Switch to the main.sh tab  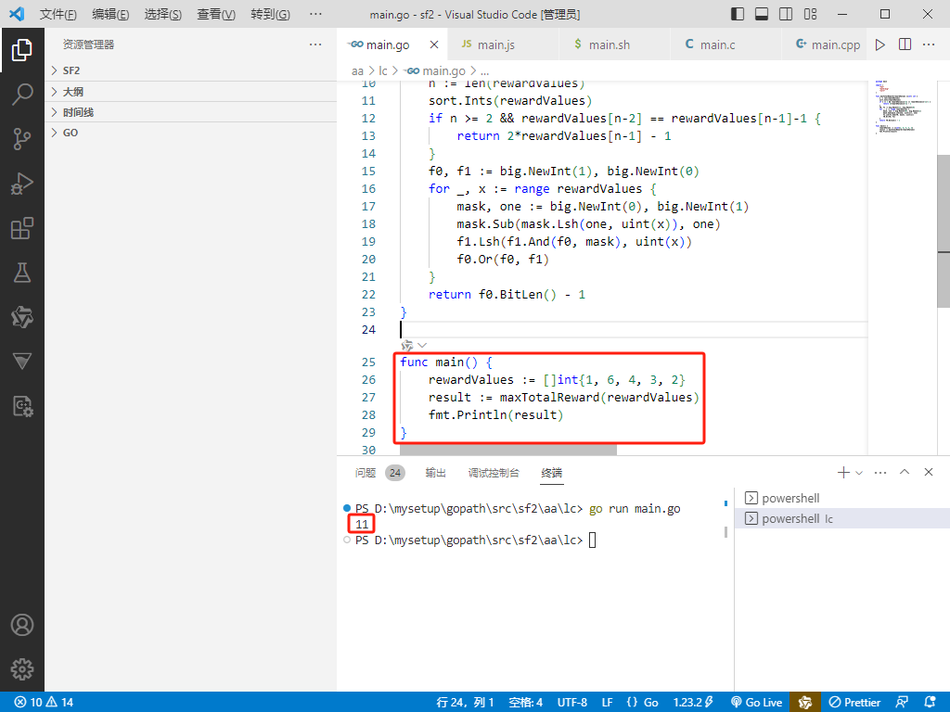coord(615,44)
